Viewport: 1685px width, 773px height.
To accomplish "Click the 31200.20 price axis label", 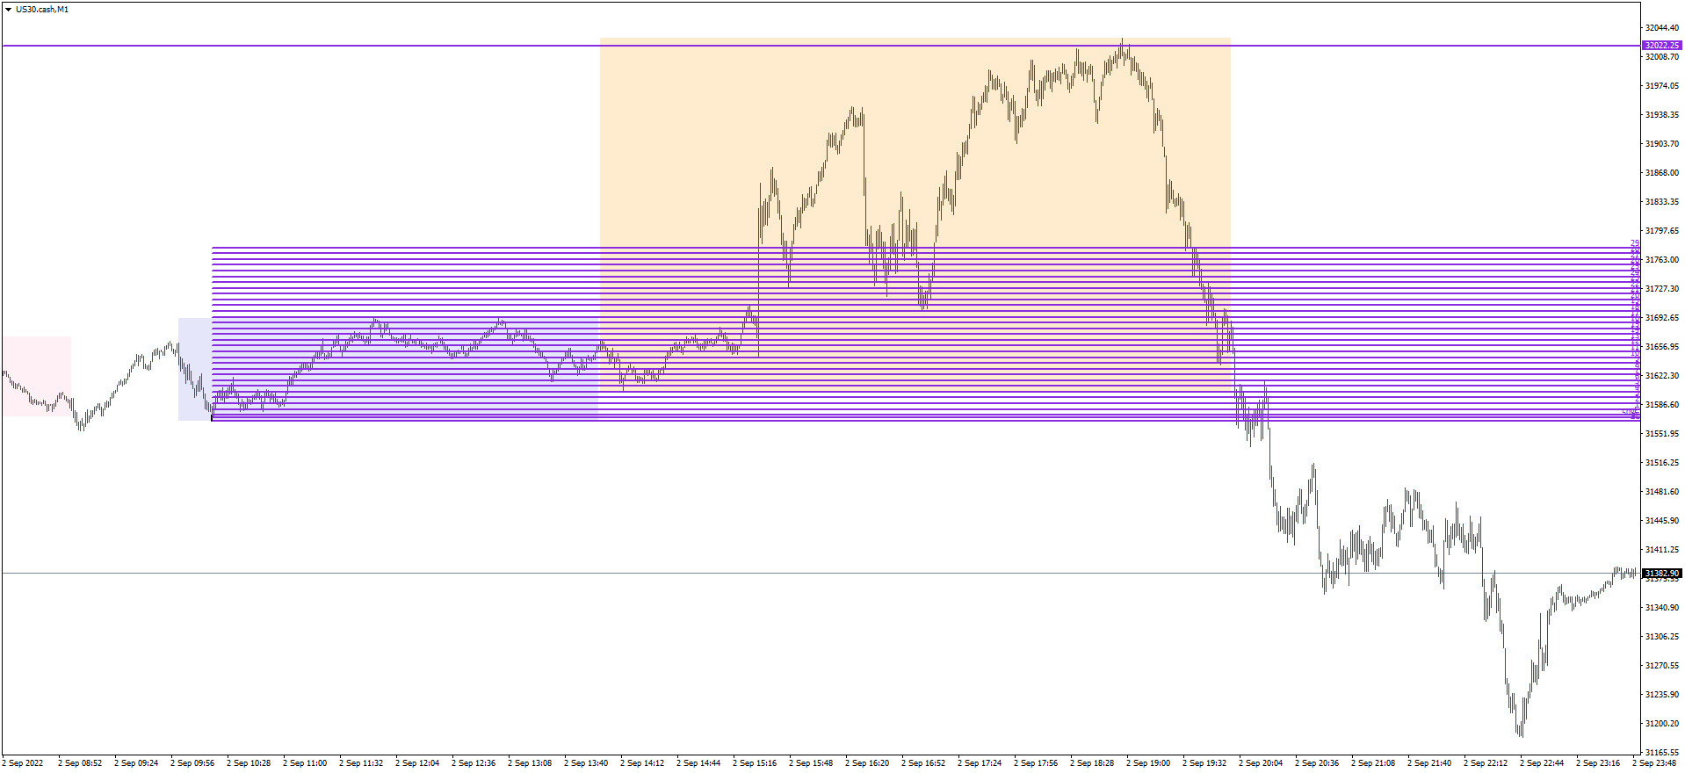I will coord(1661,724).
